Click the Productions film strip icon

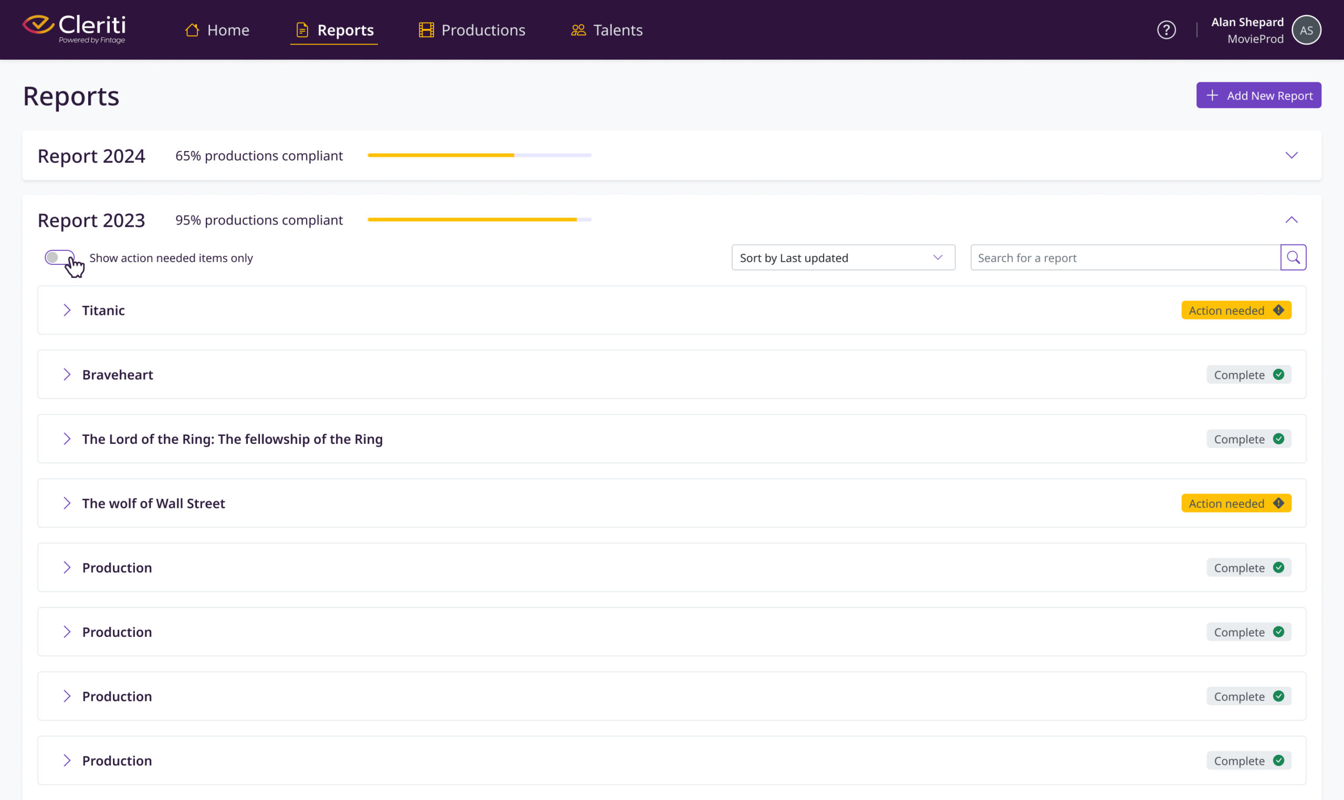pos(426,30)
